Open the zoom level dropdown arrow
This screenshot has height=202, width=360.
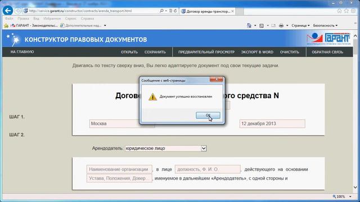click(350, 196)
